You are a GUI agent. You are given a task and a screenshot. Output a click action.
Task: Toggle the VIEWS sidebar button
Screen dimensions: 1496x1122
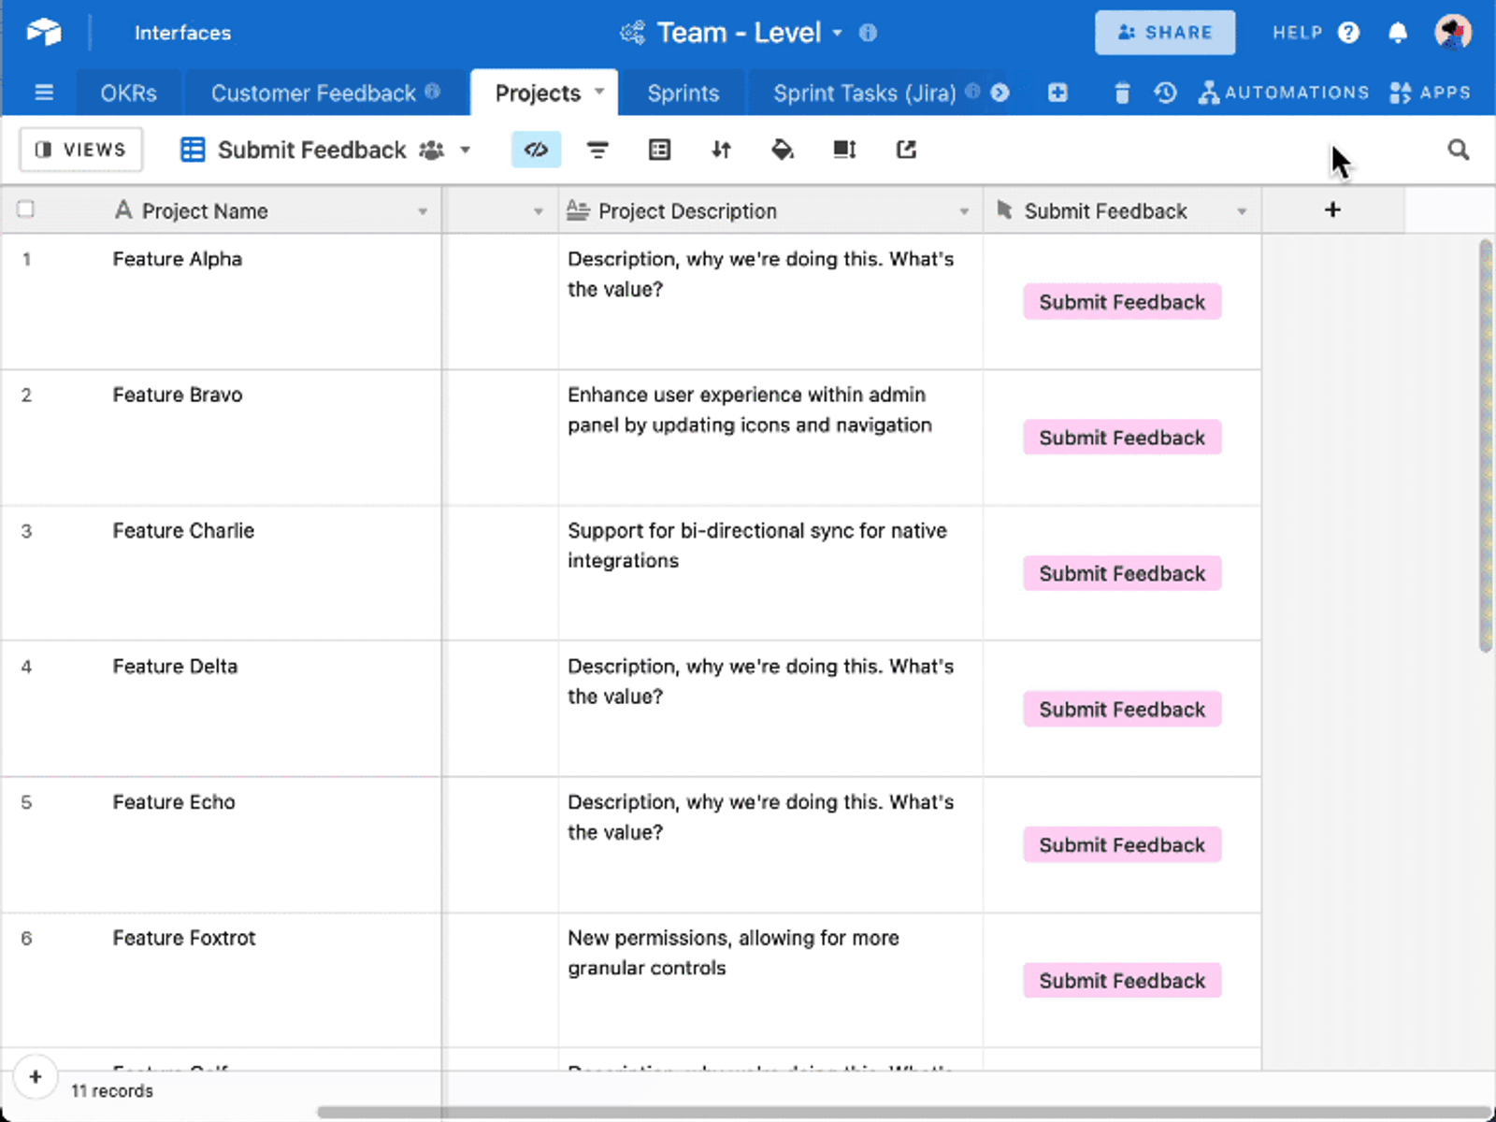click(81, 150)
